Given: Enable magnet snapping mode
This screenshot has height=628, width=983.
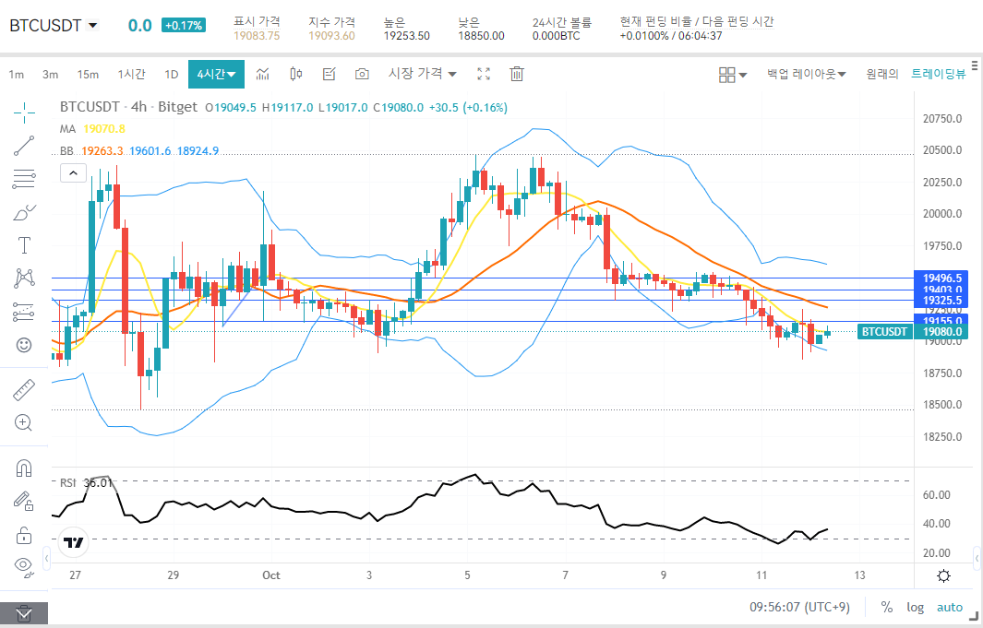Looking at the screenshot, I should click(22, 468).
